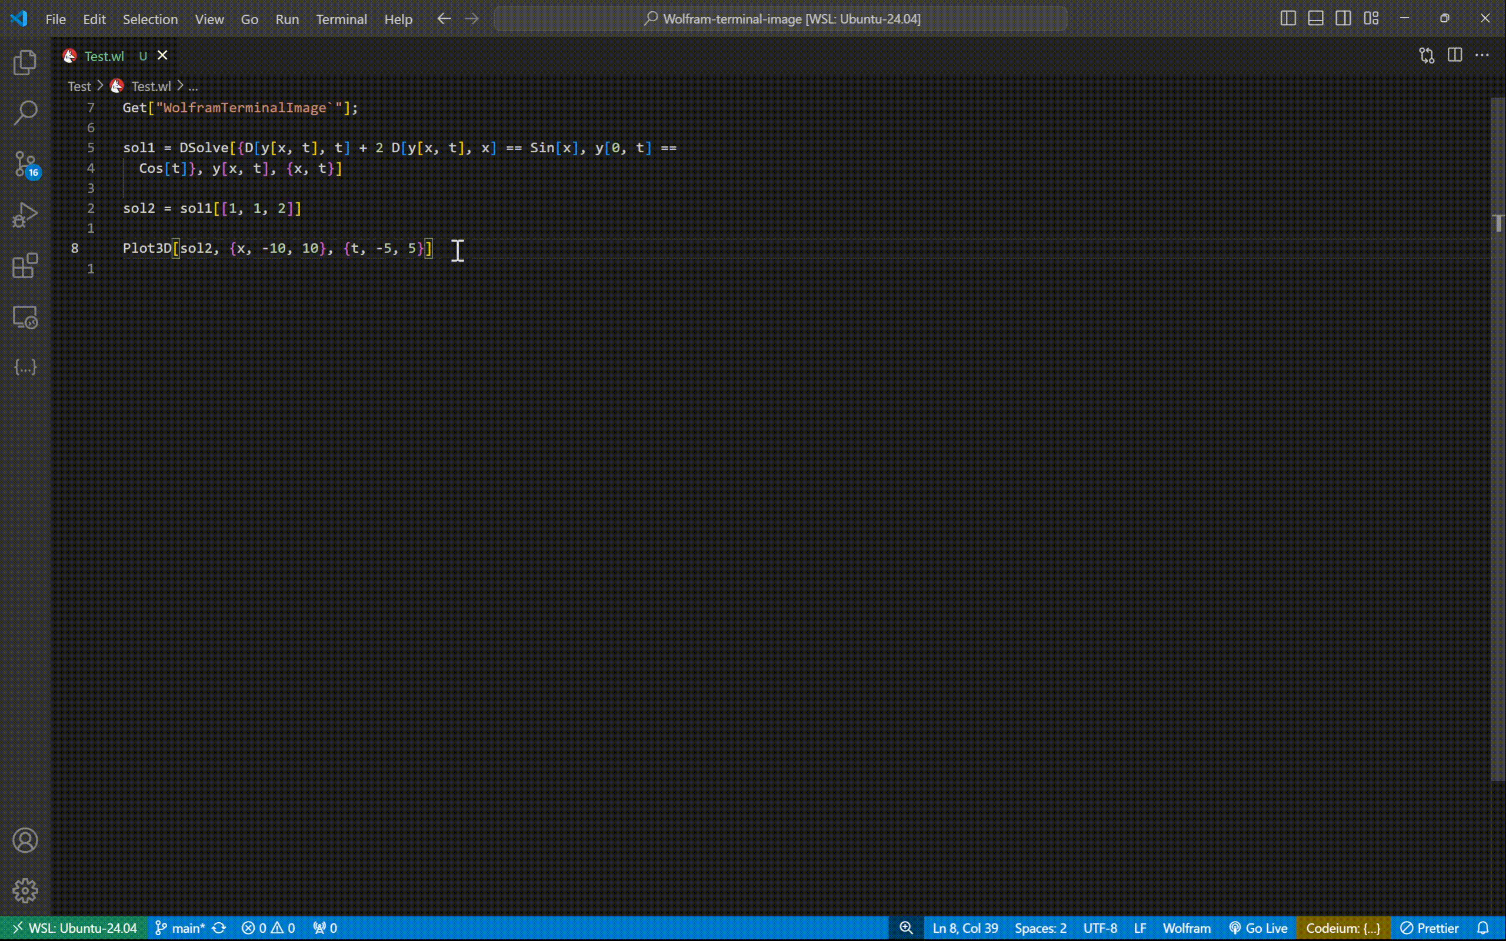Click Prettier status bar item
The height and width of the screenshot is (941, 1506).
pos(1430,928)
